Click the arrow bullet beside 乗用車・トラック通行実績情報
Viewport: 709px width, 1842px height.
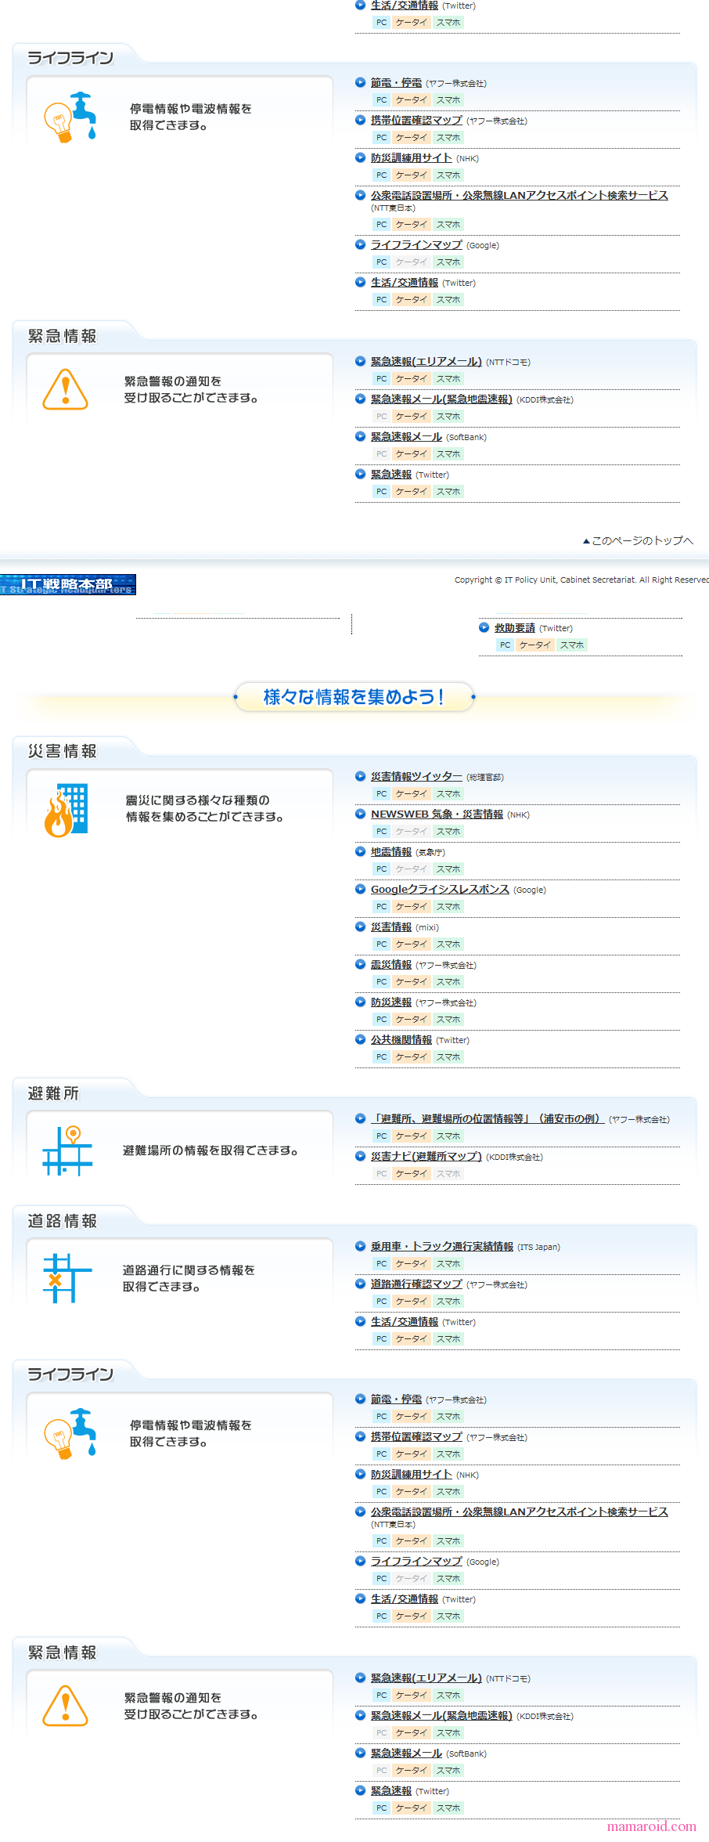361,1246
